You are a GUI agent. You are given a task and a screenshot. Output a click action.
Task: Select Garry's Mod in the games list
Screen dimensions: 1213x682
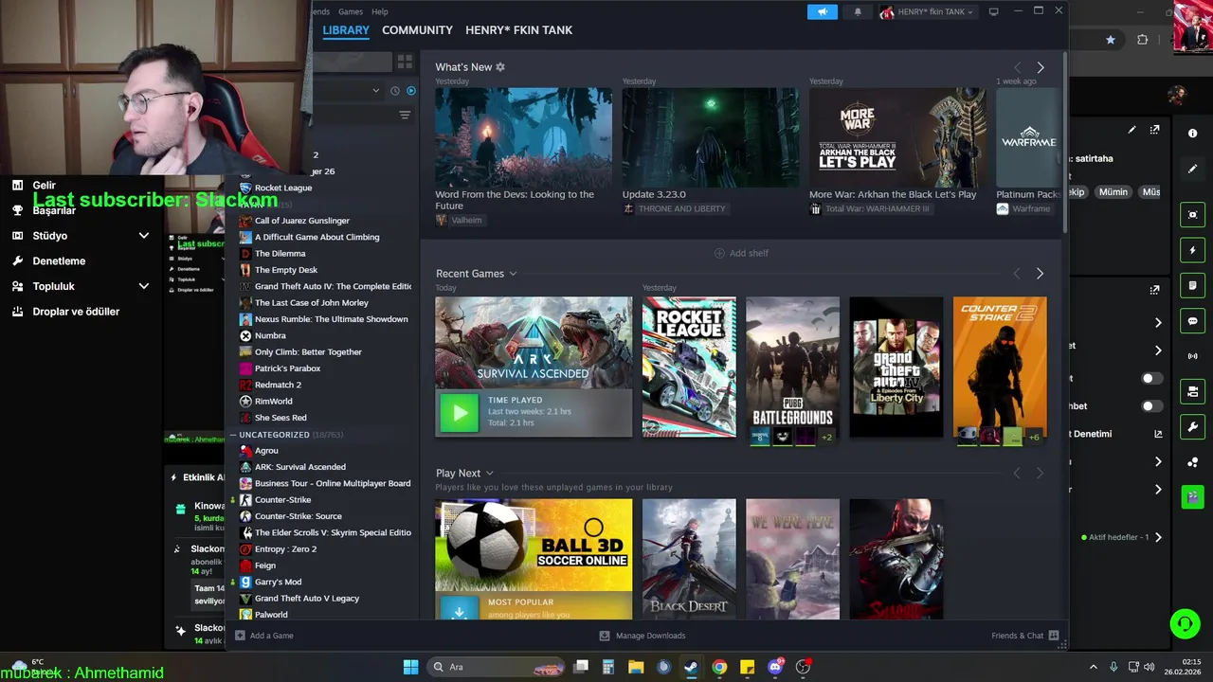point(278,582)
